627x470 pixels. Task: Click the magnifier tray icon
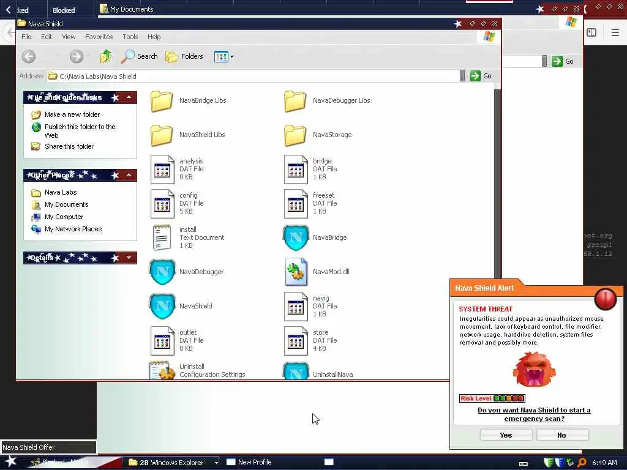[x=582, y=463]
